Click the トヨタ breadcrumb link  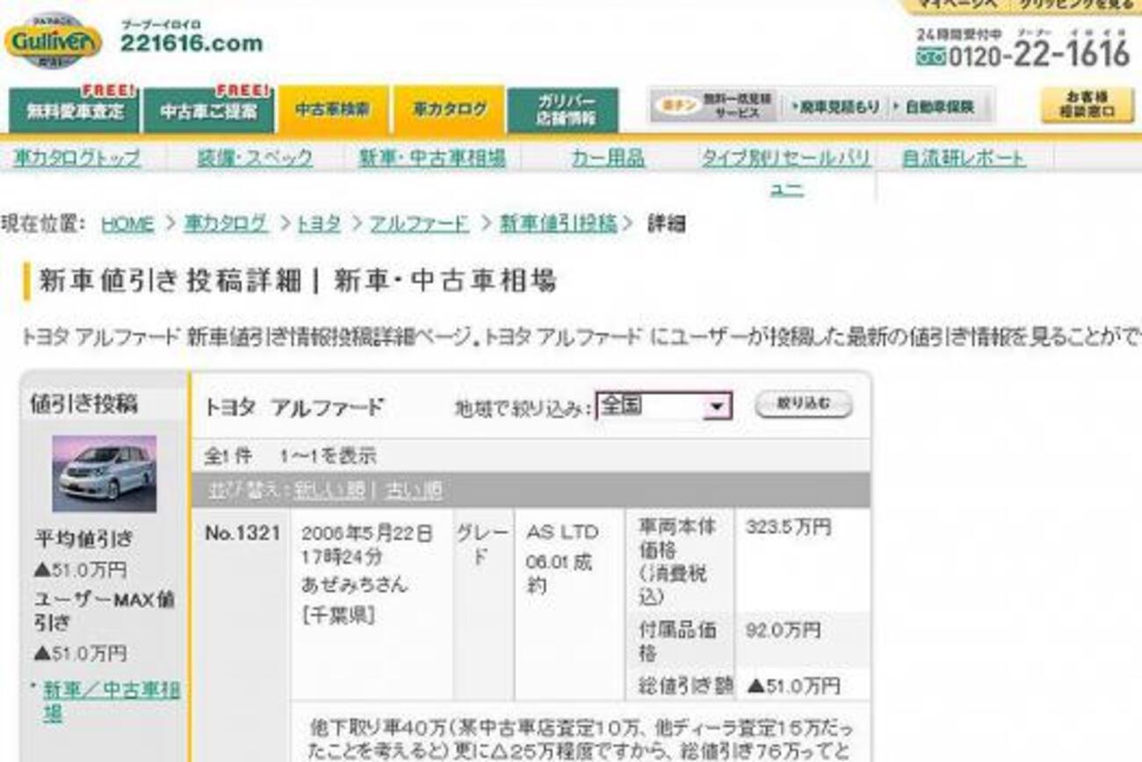[x=318, y=224]
